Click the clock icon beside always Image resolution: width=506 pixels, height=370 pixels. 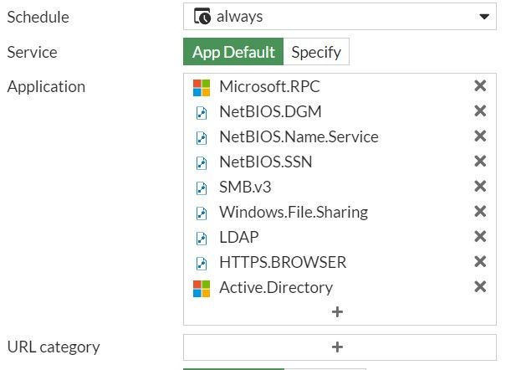(202, 17)
